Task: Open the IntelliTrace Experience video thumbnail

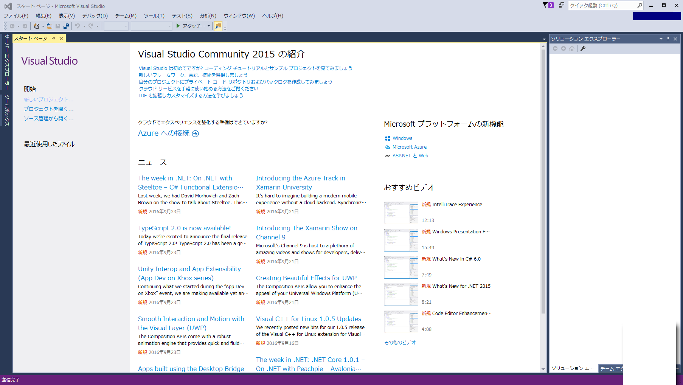Action: pos(401,213)
